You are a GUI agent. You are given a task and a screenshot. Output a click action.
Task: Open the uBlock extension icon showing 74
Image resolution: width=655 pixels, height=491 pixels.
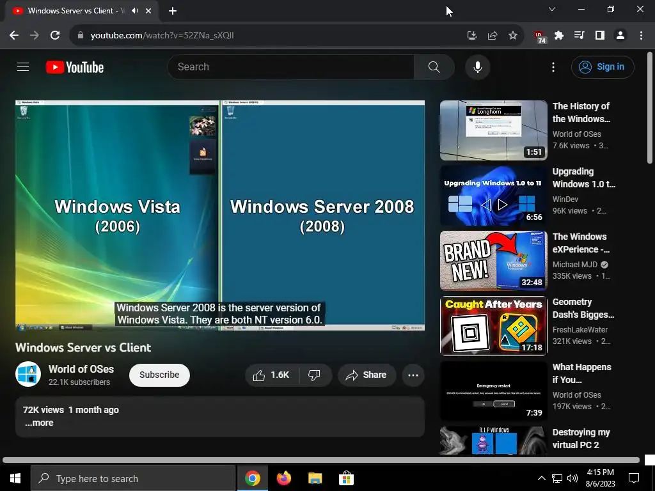[540, 36]
